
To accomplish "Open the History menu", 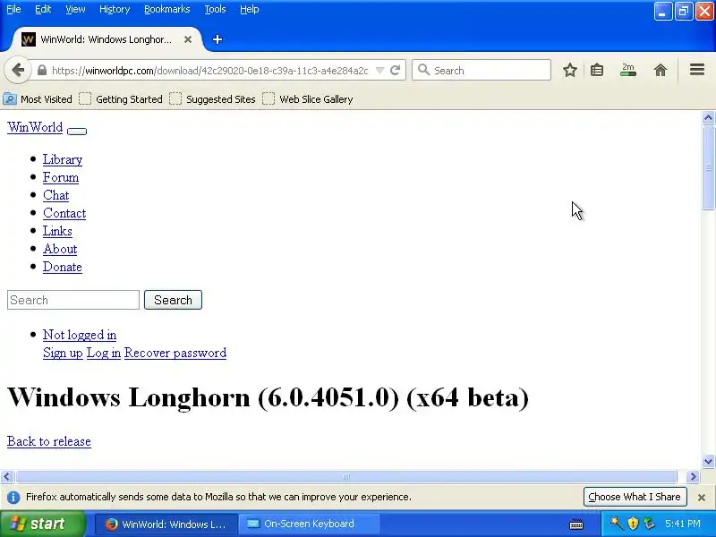I will click(115, 9).
